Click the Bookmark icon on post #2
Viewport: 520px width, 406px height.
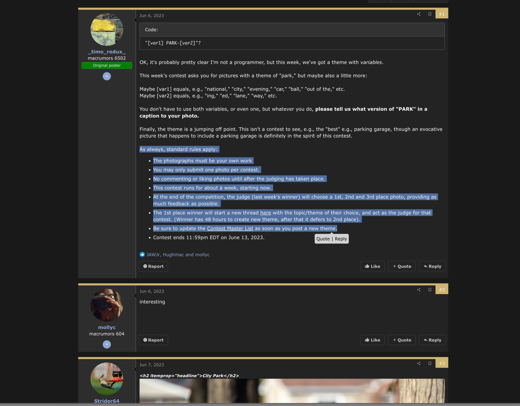click(429, 290)
